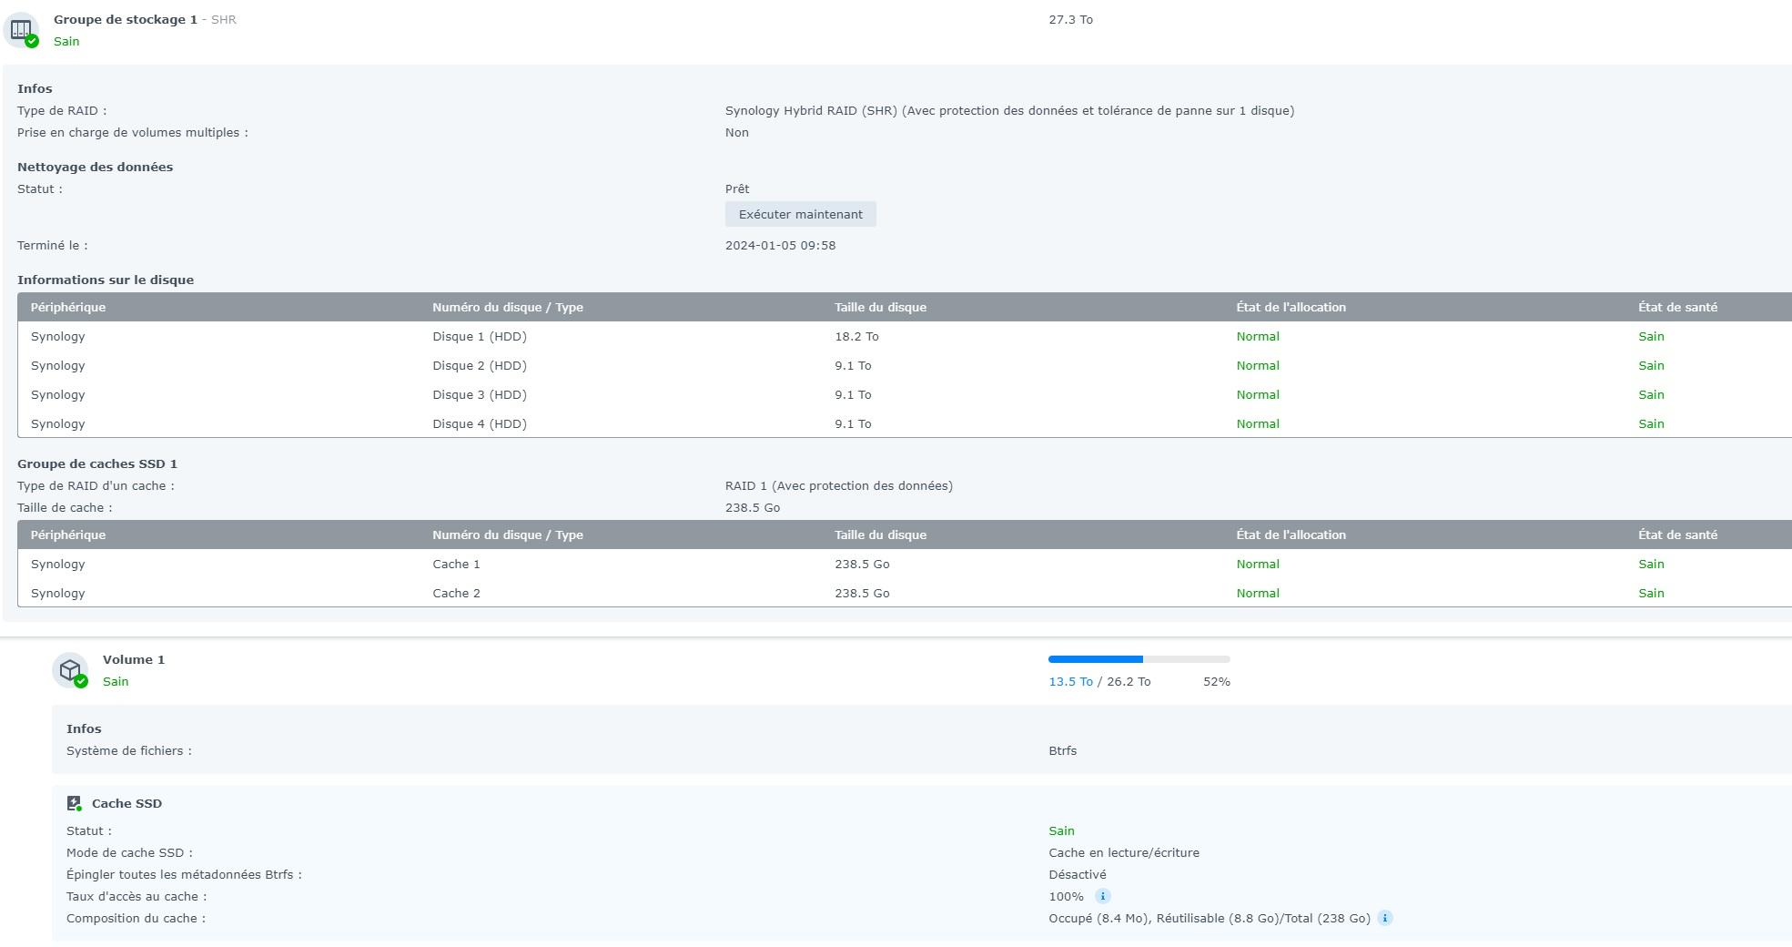Click the RAID 1 cache type value
1792x947 pixels.
839,485
